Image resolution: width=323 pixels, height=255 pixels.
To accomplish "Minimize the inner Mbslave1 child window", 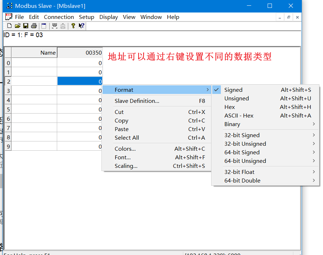I will [280, 17].
